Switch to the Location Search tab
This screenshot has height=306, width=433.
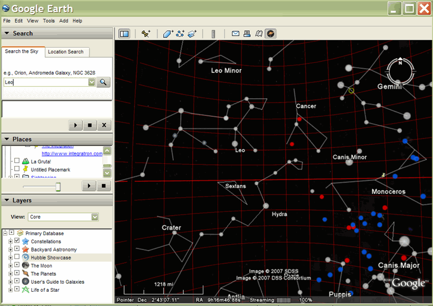click(65, 52)
